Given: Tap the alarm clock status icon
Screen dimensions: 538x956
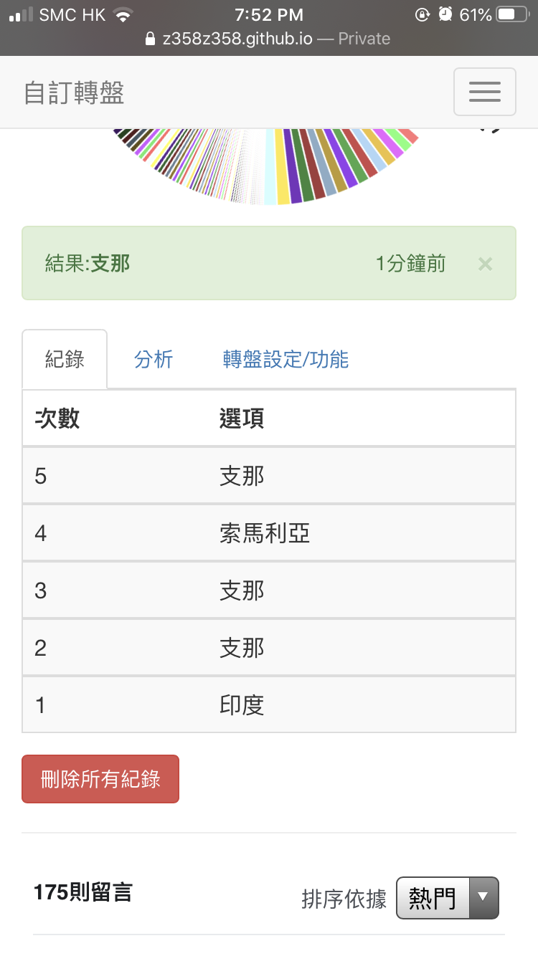Looking at the screenshot, I should point(445,14).
